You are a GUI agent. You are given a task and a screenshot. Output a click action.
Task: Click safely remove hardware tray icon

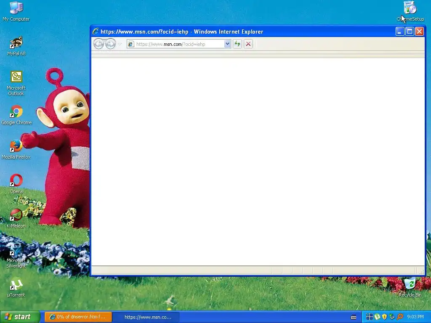[x=392, y=317]
